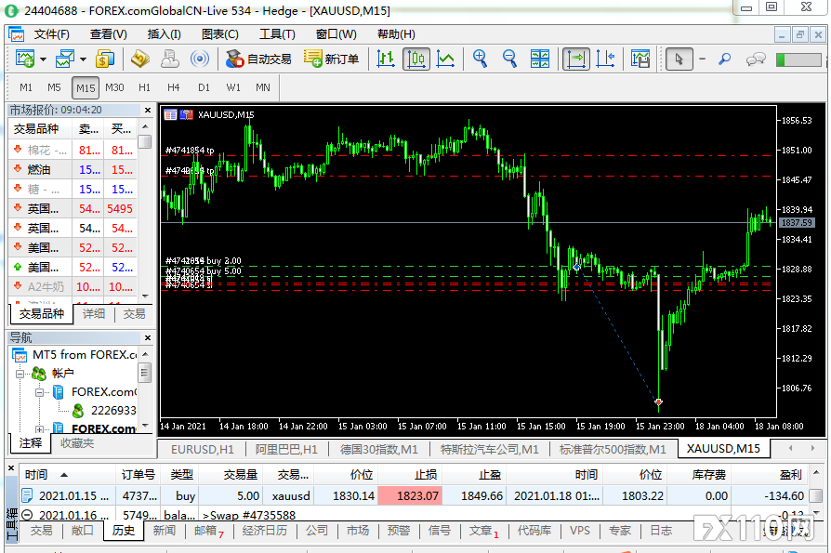Open chart templates and indicators icon

coord(640,59)
